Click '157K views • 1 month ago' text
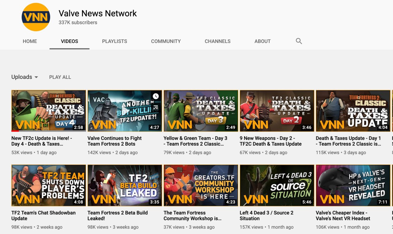393x234 pixels. [x=267, y=227]
